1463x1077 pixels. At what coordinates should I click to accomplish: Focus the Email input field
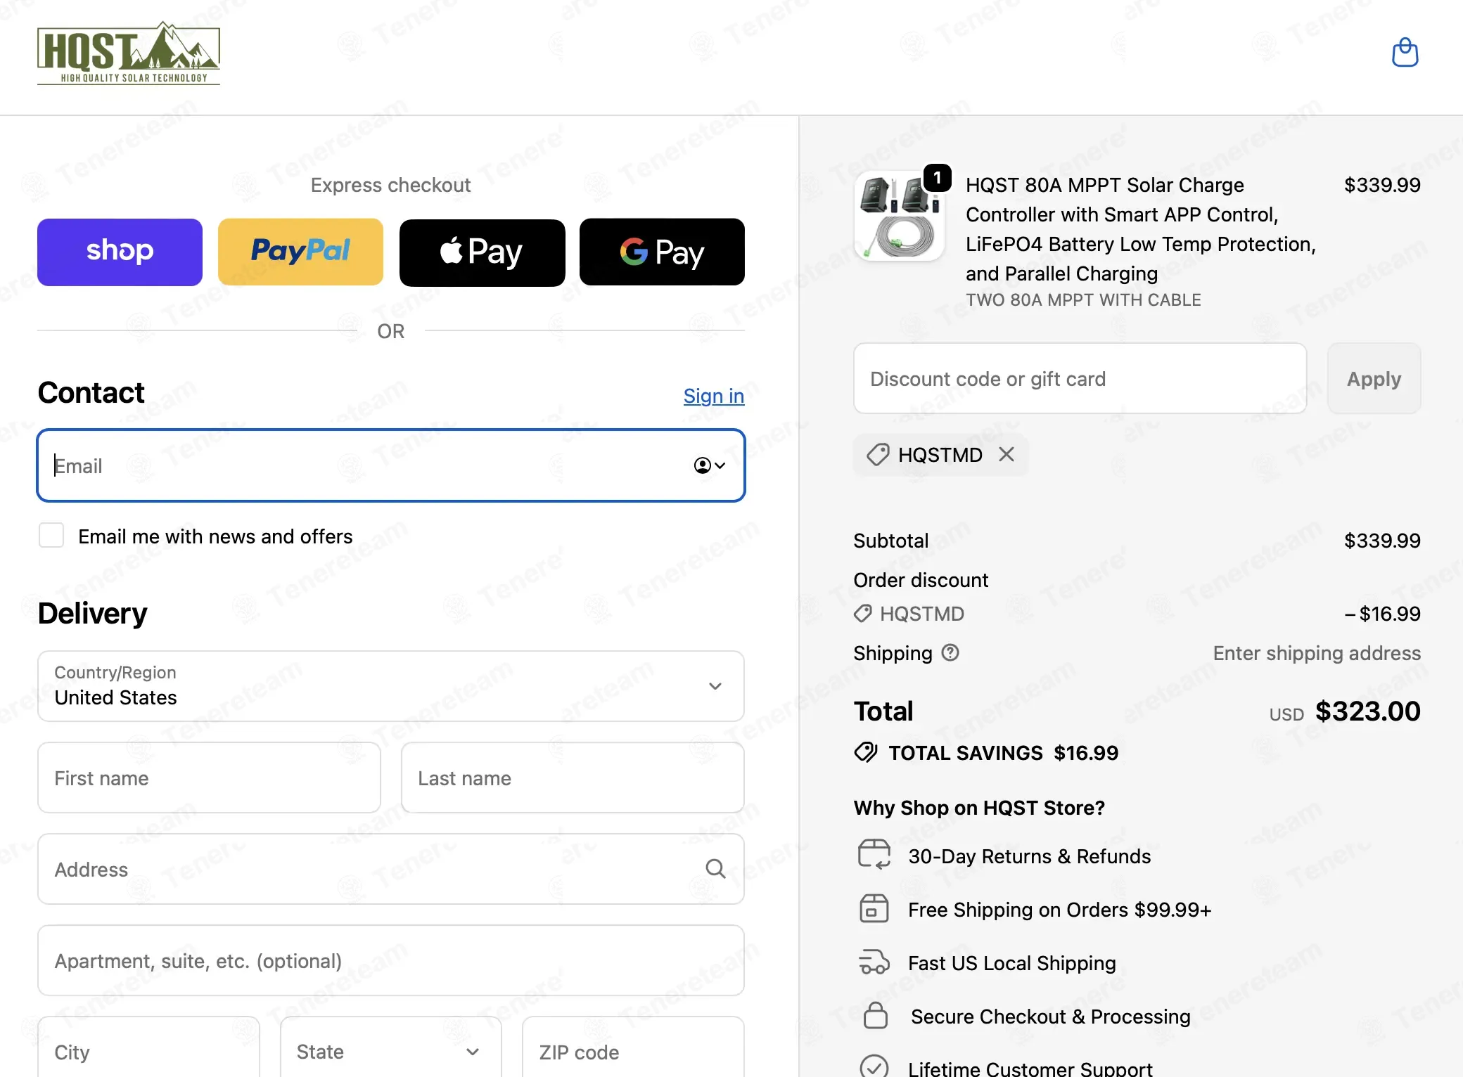tap(391, 465)
